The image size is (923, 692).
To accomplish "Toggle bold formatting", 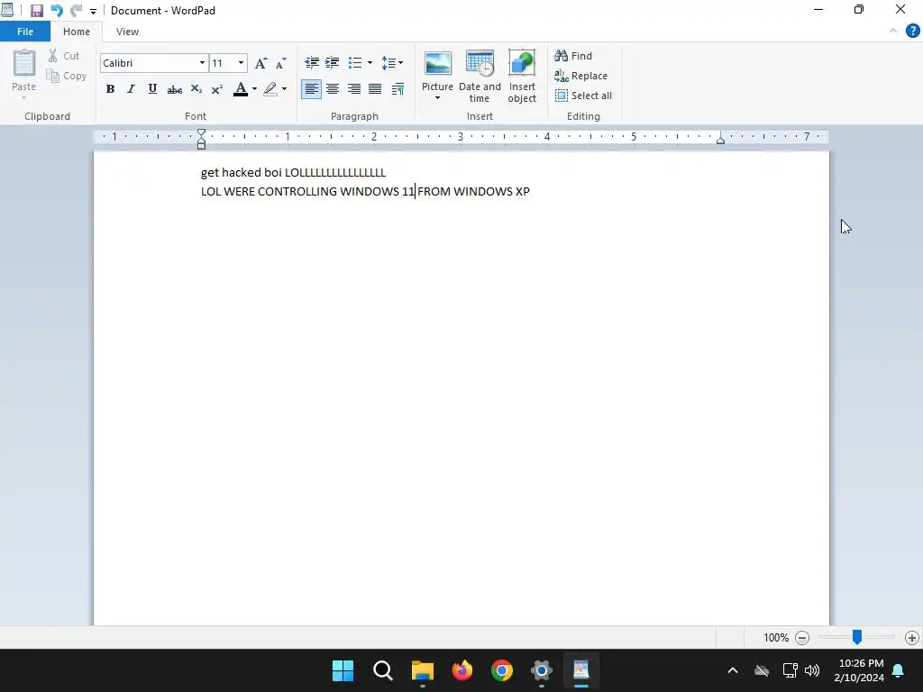I will point(110,89).
